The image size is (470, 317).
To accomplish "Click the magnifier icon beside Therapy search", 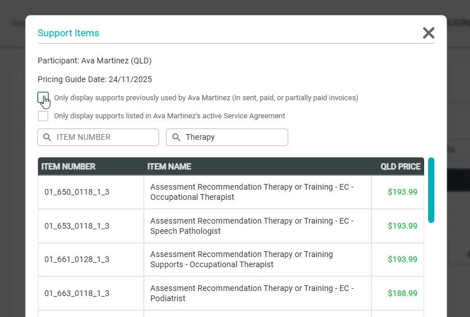I will pyautogui.click(x=176, y=137).
